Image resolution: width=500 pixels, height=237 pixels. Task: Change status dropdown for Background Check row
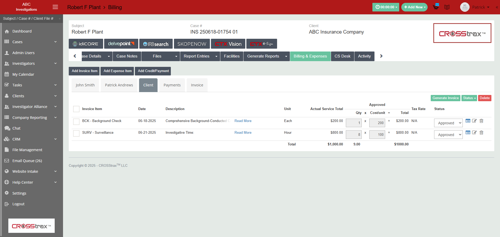coord(448,123)
